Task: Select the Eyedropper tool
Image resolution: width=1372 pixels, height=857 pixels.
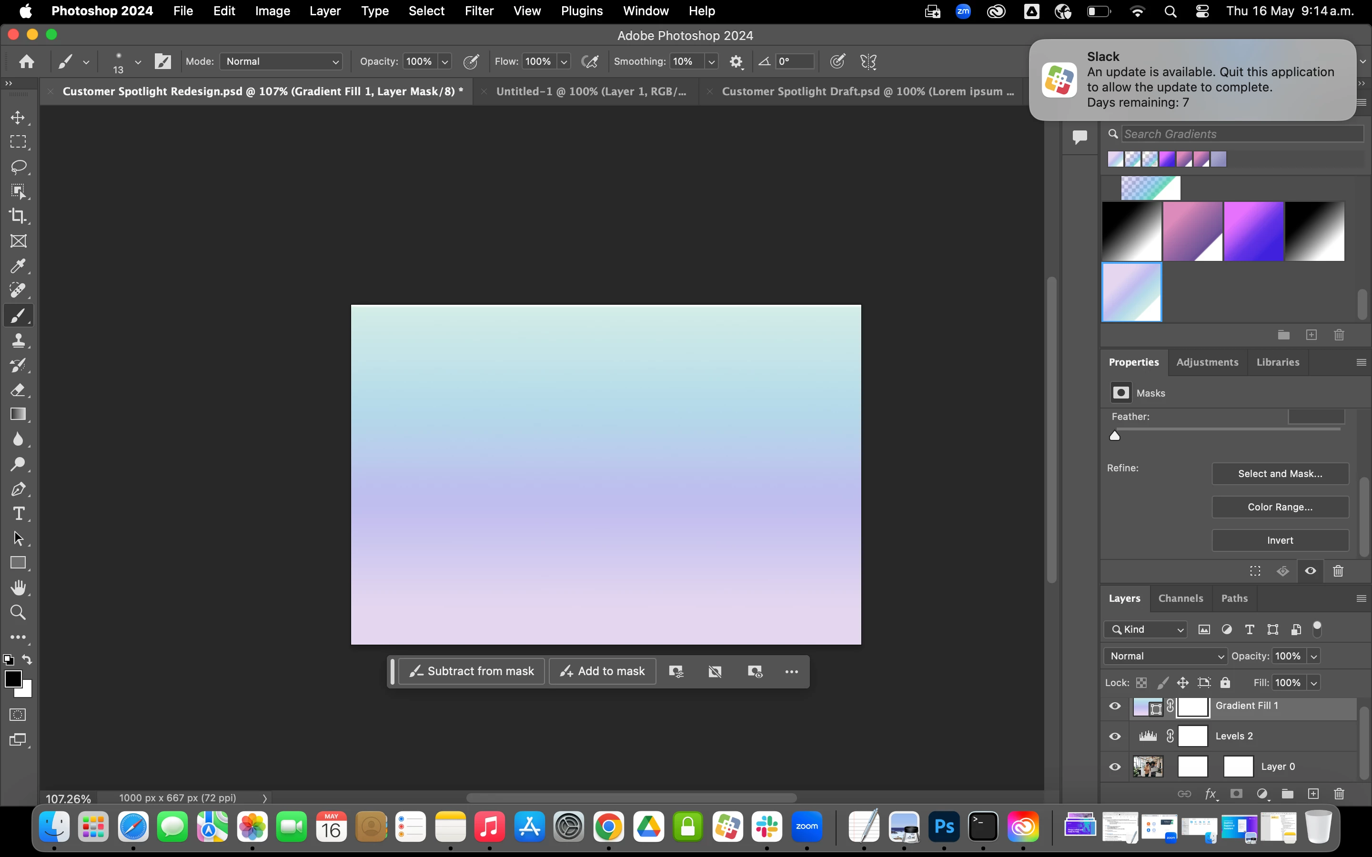Action: (18, 266)
